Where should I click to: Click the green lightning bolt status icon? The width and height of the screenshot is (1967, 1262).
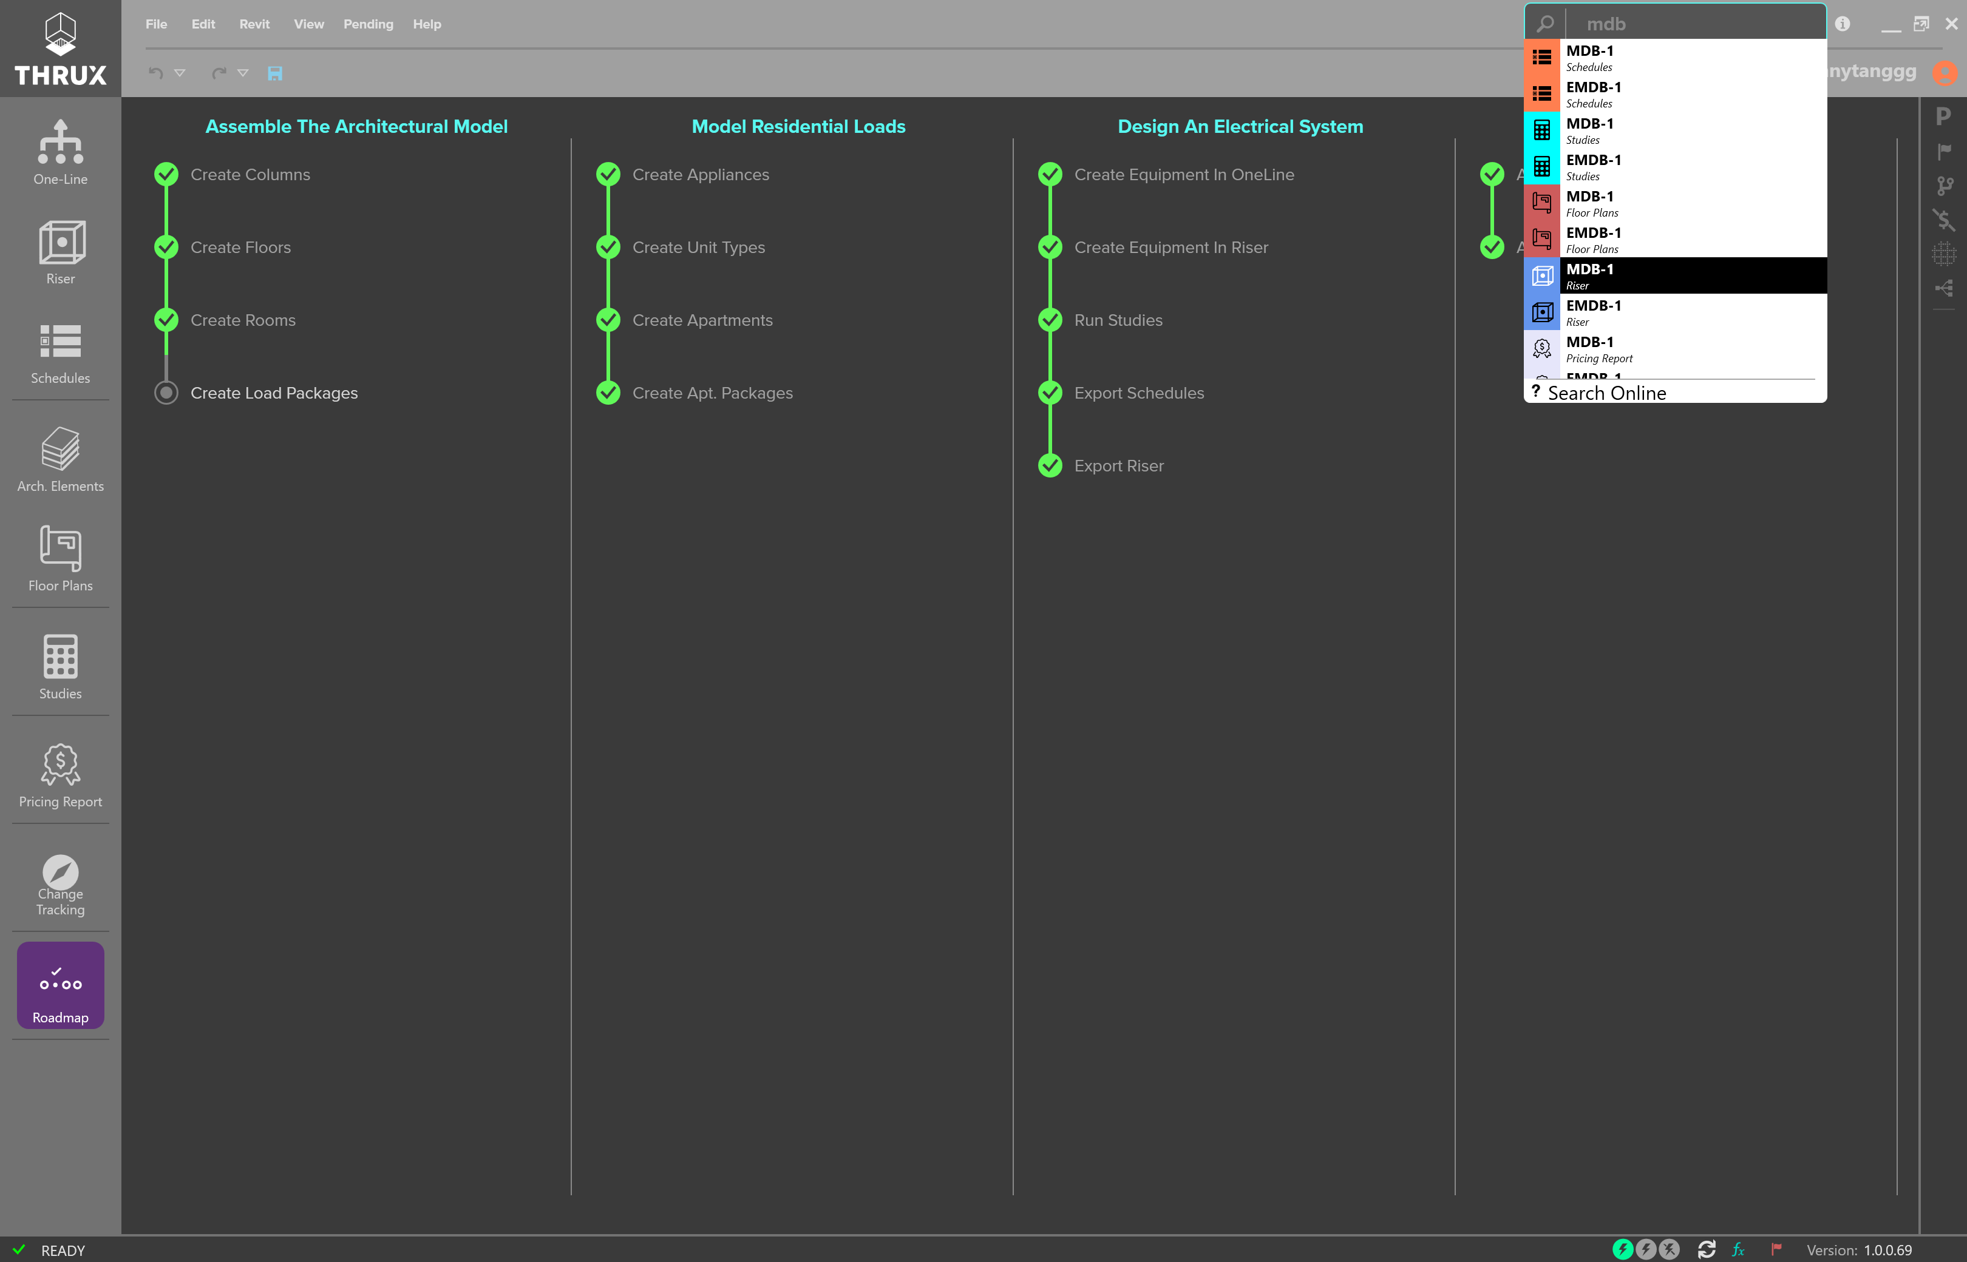pyautogui.click(x=1623, y=1249)
